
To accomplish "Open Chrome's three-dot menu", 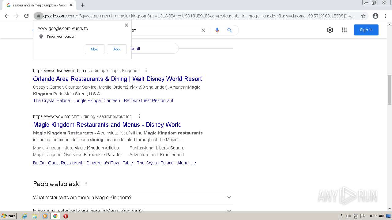I will tap(385, 16).
